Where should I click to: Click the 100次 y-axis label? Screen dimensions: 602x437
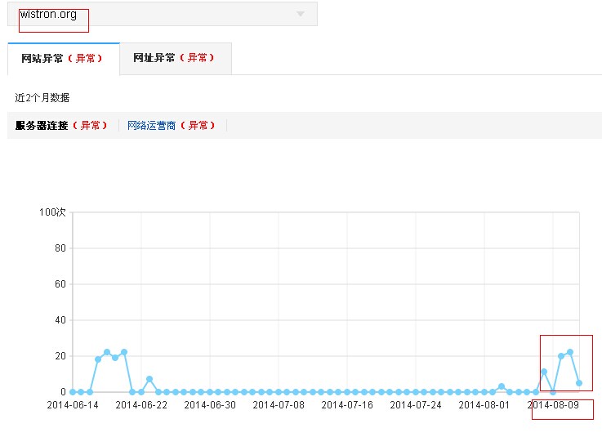click(51, 212)
